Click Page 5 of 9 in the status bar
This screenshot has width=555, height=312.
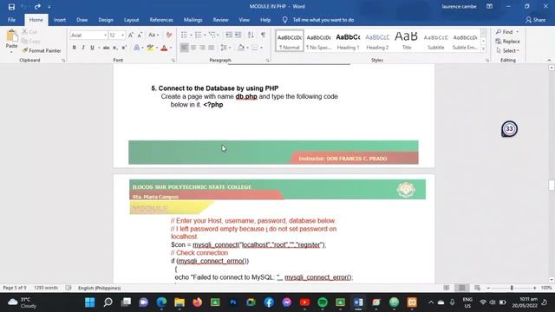[15, 288]
